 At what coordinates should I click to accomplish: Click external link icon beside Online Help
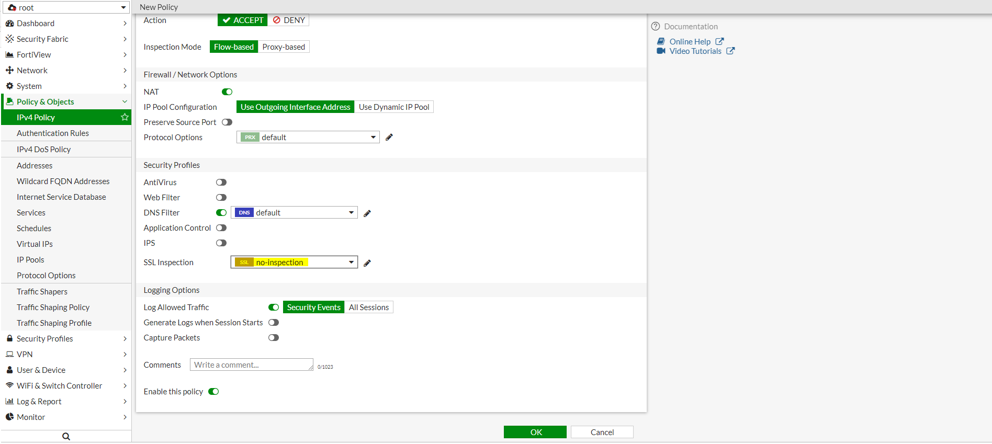720,41
